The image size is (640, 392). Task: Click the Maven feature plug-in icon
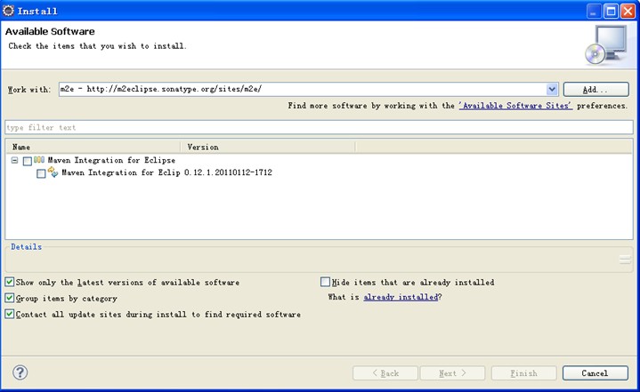tap(53, 172)
